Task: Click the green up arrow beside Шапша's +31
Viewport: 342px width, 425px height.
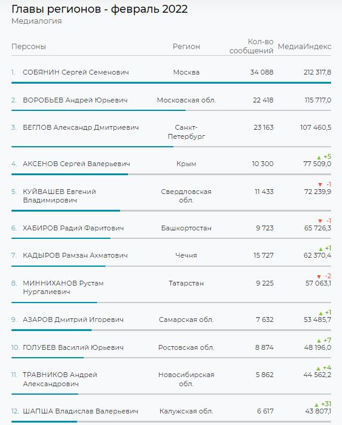Action: [317, 405]
